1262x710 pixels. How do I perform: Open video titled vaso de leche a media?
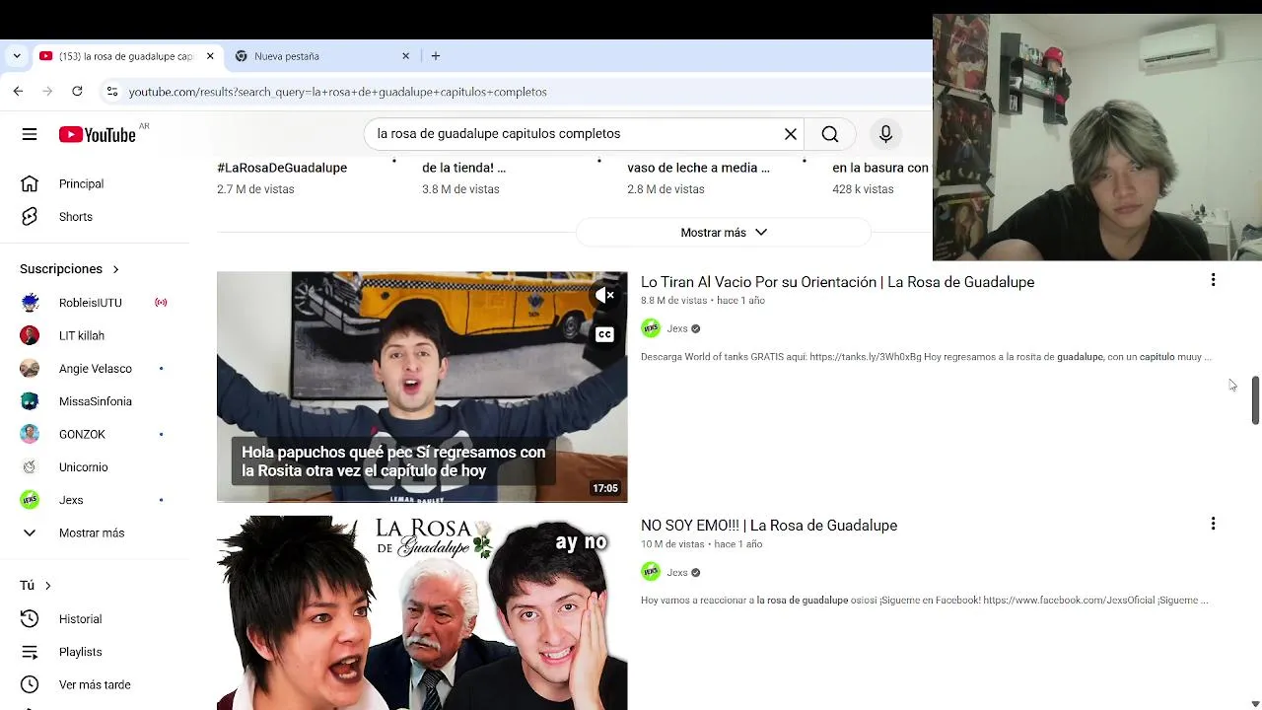click(x=698, y=168)
